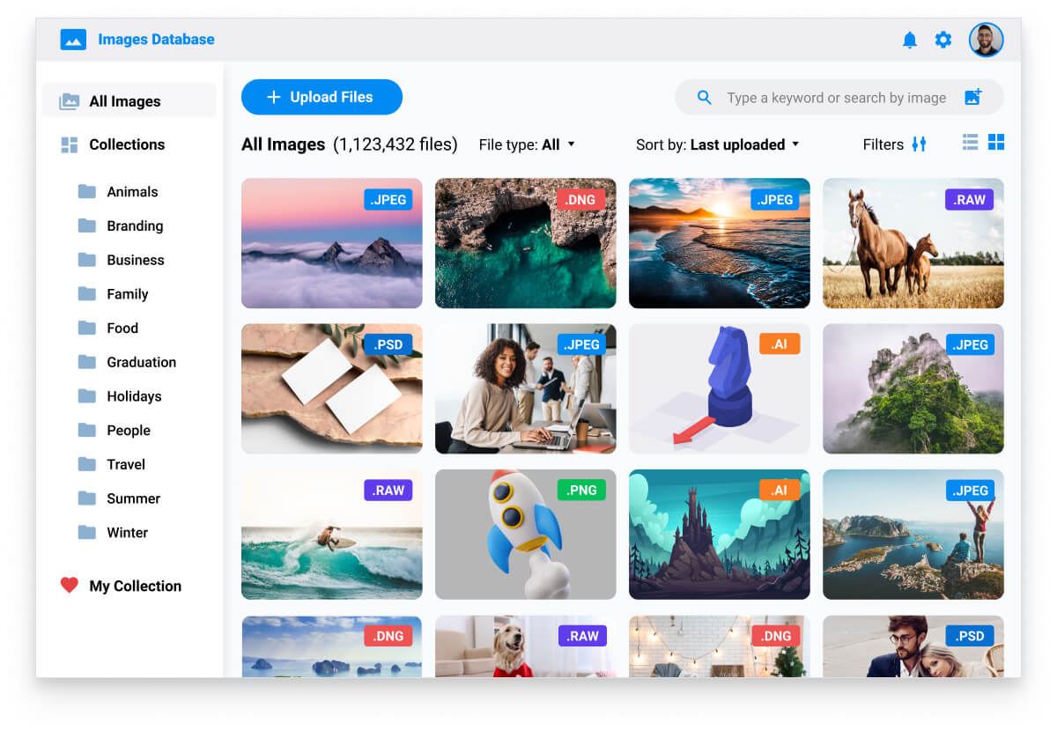
Task: Switch to list view layout
Action: 970,143
